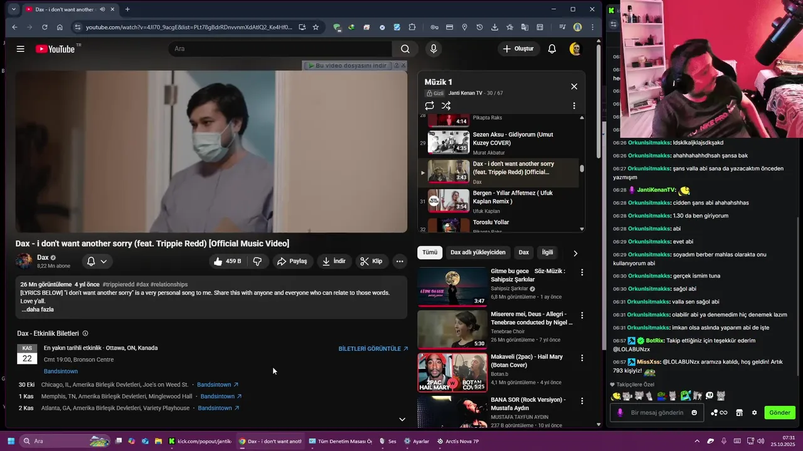This screenshot has height=451, width=803.
Task: Play Bergen - Yıllar Affetmez playlist item
Action: [x=499, y=202]
